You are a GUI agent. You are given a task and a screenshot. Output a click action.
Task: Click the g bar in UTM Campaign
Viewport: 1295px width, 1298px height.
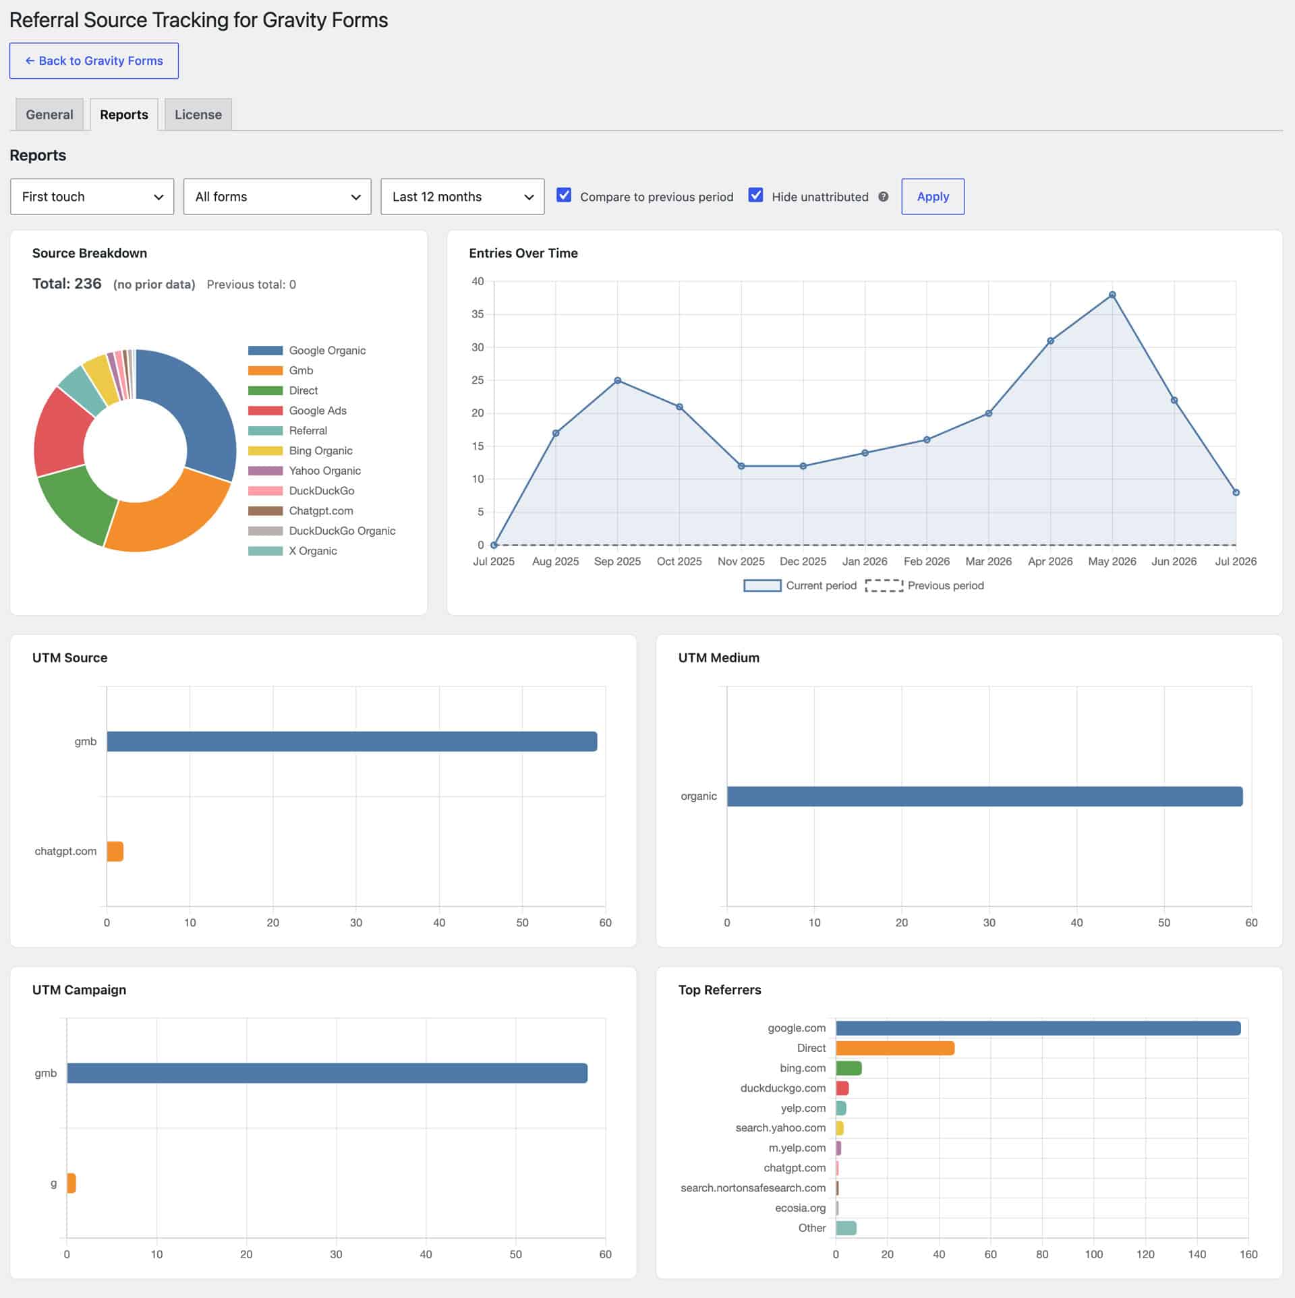pyautogui.click(x=71, y=1183)
